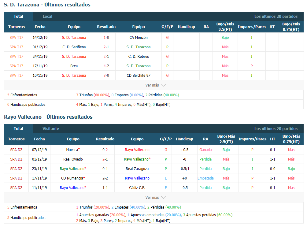
Task: Click the 4-2 result for Brea match
Action: (106, 66)
